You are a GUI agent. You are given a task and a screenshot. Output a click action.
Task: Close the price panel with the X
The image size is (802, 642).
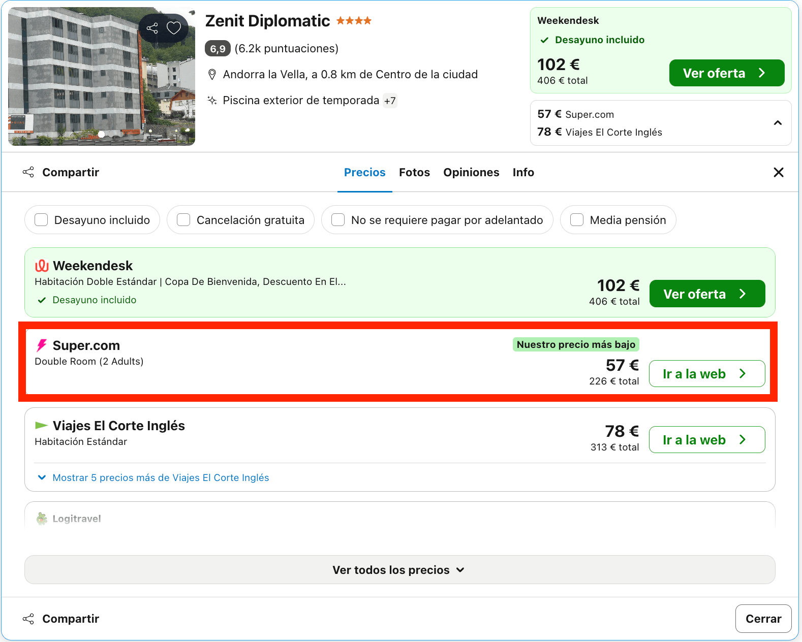(x=778, y=172)
